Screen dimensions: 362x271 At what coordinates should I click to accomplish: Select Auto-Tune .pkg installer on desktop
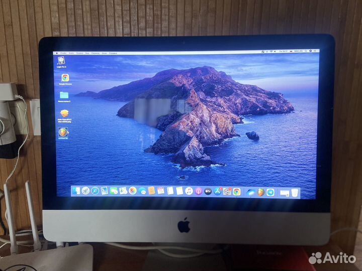[64, 116]
